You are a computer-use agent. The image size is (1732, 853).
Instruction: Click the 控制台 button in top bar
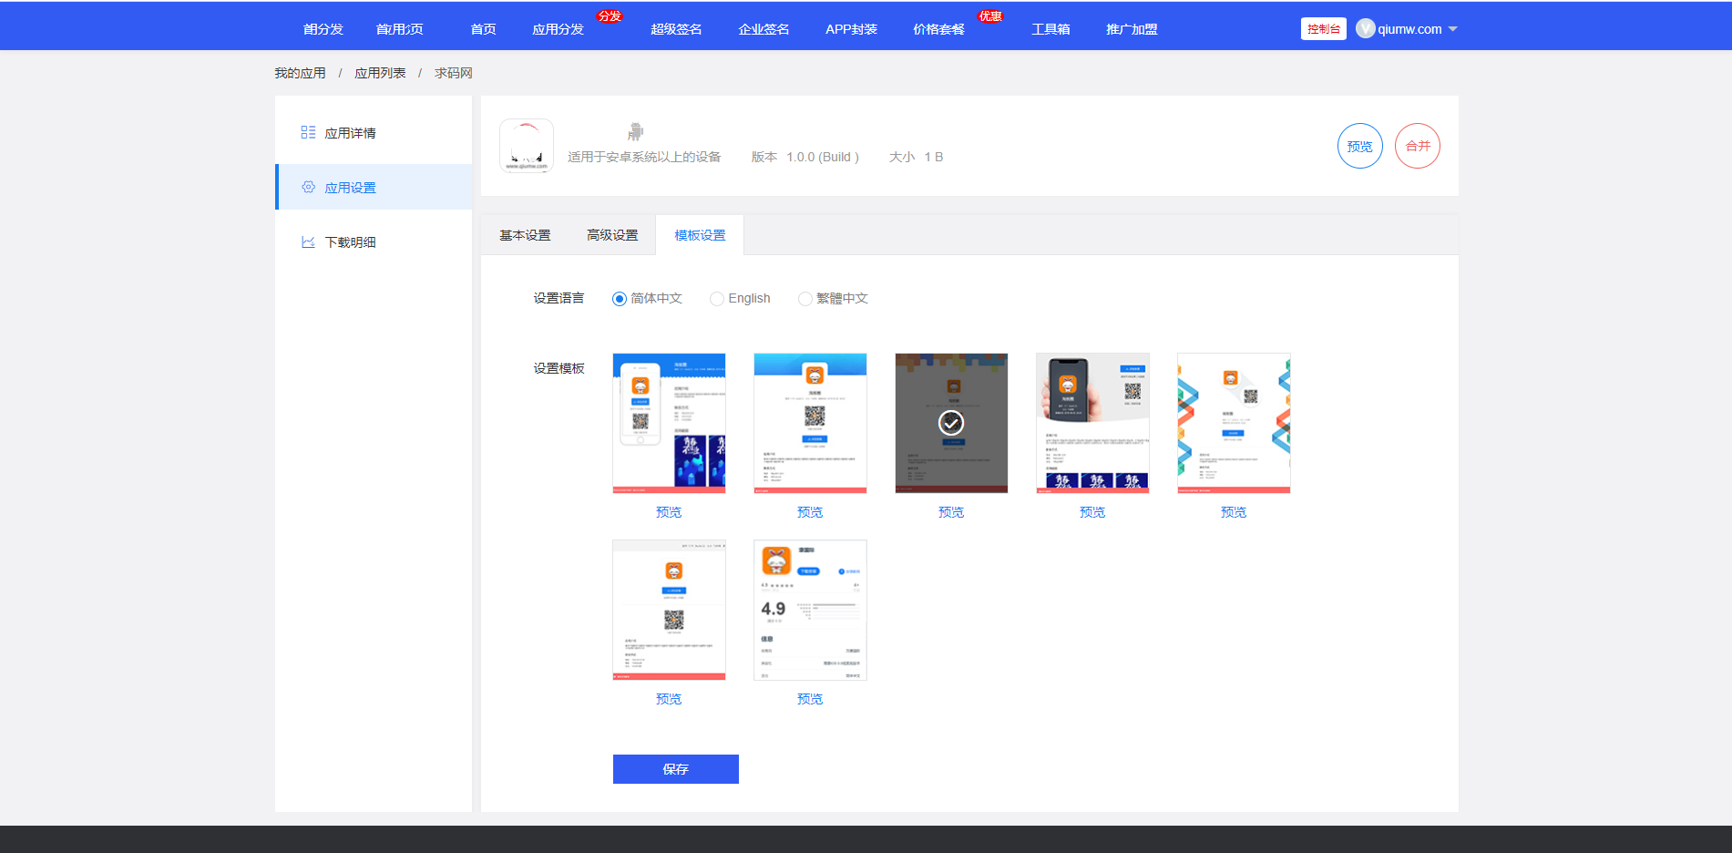pos(1323,29)
